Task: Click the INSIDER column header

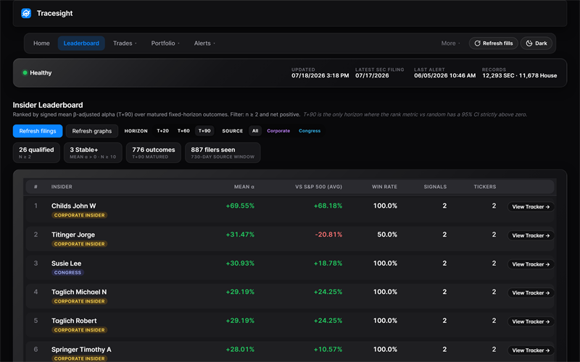Action: [62, 187]
